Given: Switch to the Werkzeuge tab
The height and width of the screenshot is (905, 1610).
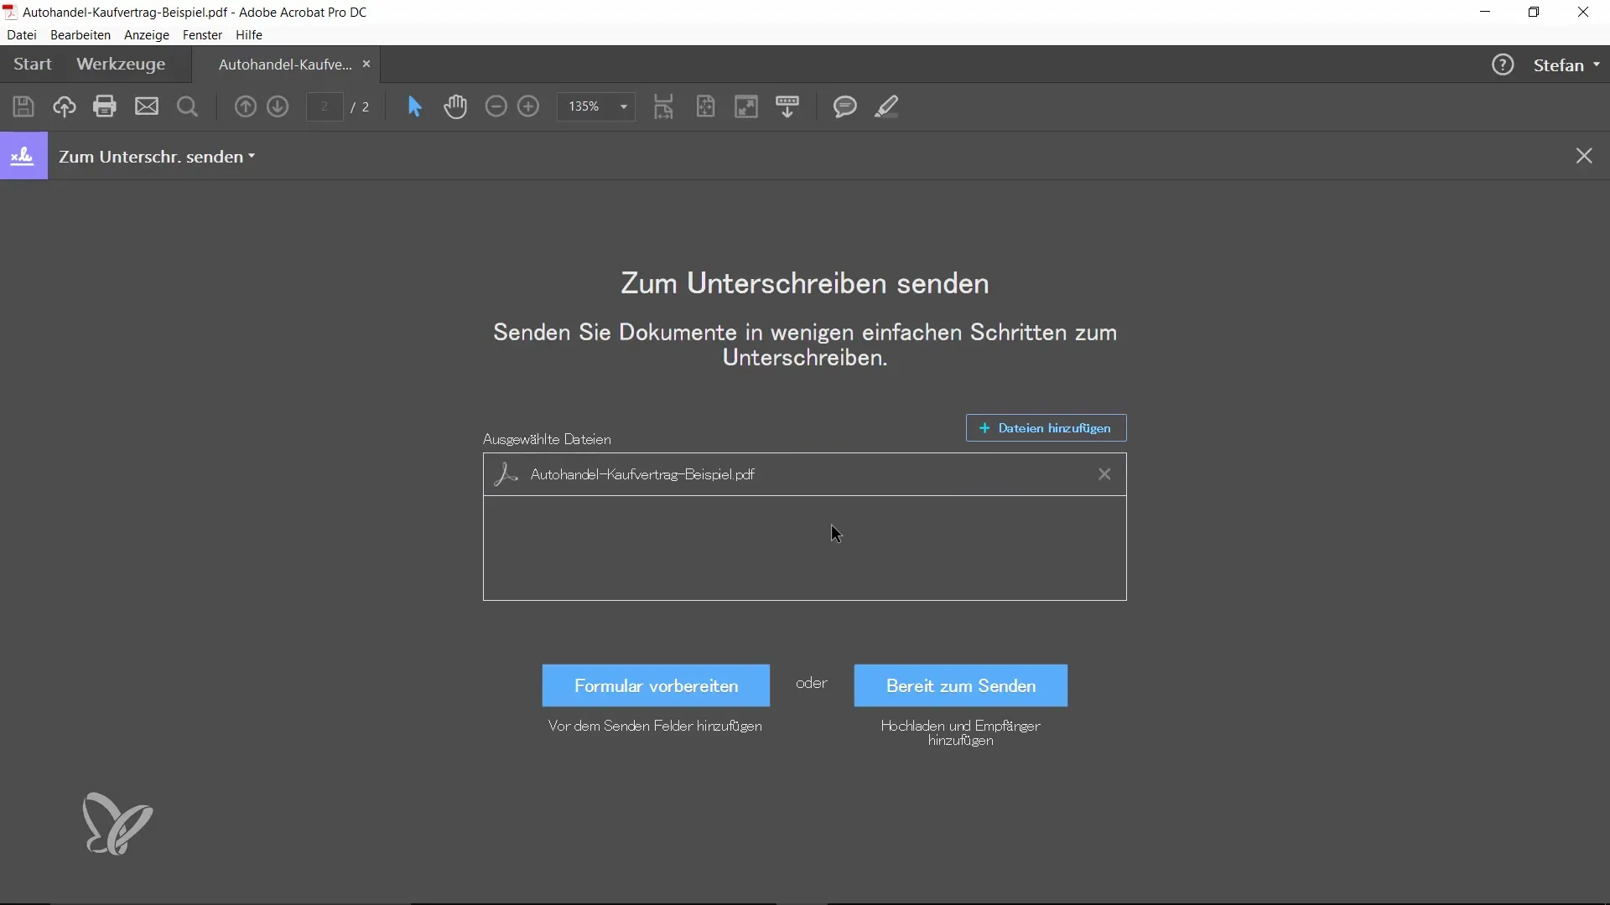Looking at the screenshot, I should pyautogui.click(x=121, y=65).
